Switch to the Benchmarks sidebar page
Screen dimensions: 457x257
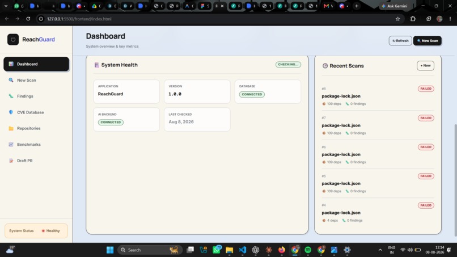(36, 145)
